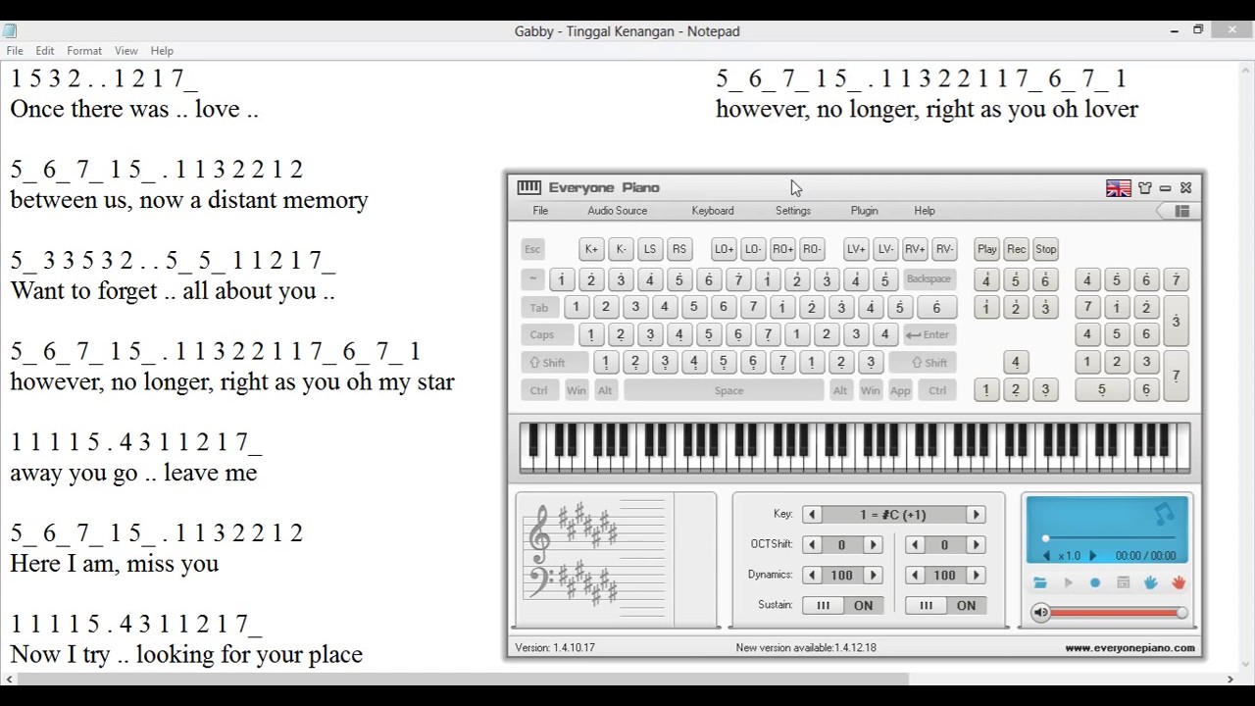Decrease left Dynamics value
The height and width of the screenshot is (706, 1255).
click(812, 576)
